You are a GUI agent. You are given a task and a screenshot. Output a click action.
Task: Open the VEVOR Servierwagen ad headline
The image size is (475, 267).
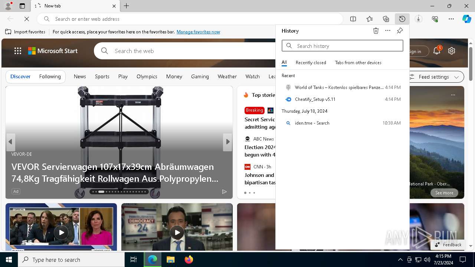[115, 173]
